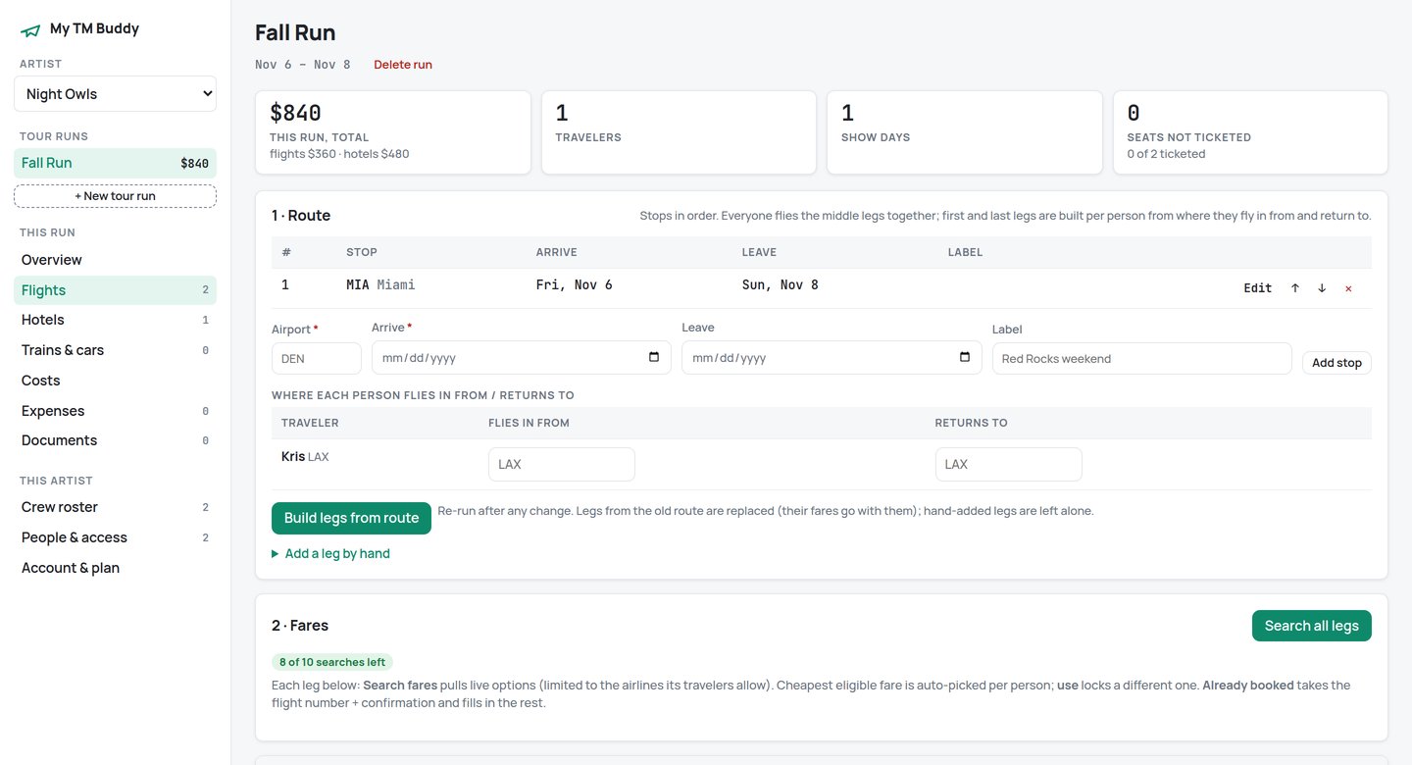Focus Kris's 'Flies in from' field

click(562, 464)
